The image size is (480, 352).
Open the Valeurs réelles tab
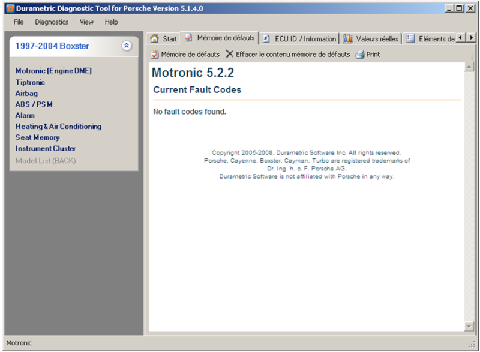point(371,39)
